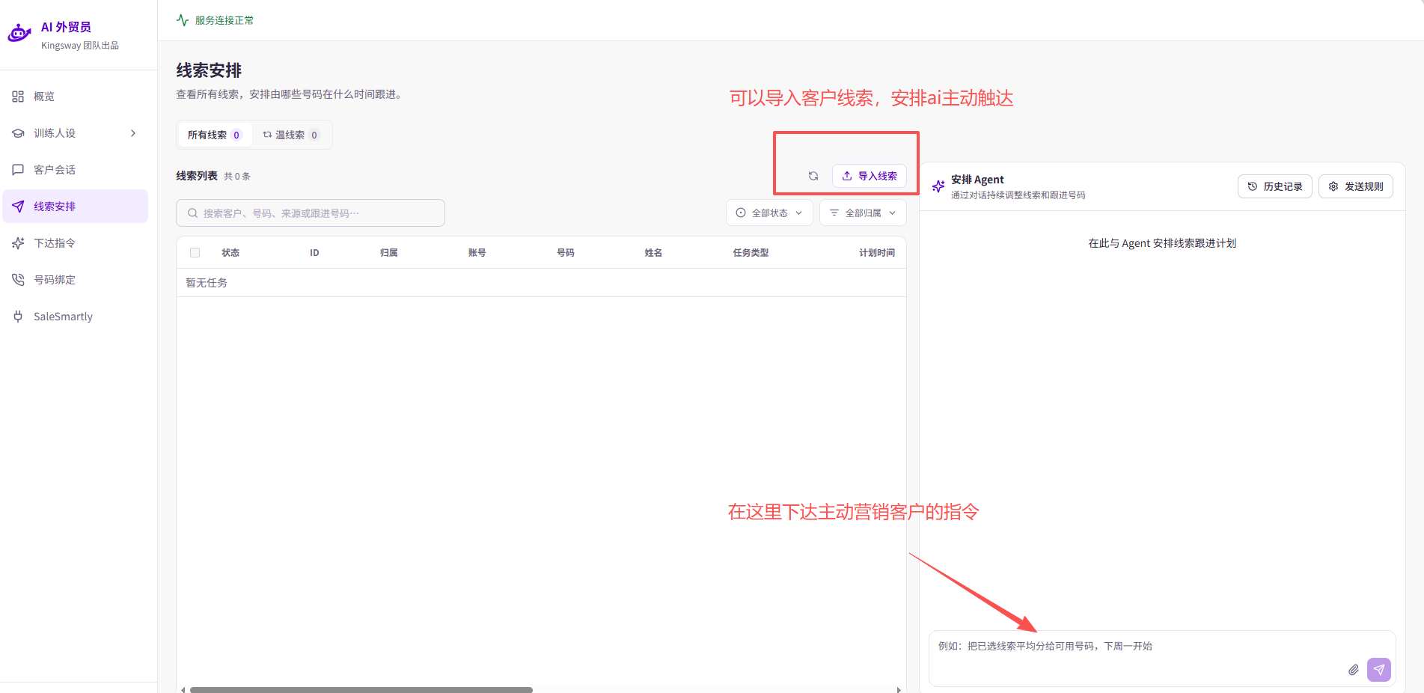Viewport: 1424px width, 693px height.
Task: Open 客户会话 in the sidebar menu
Action: point(76,170)
